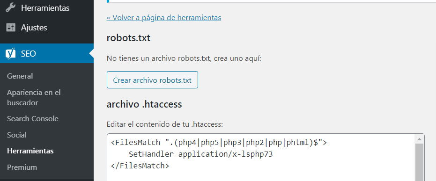Image resolution: width=436 pixels, height=181 pixels.
Task: Click the textarea scrollbar up arrow
Action: tap(420, 139)
